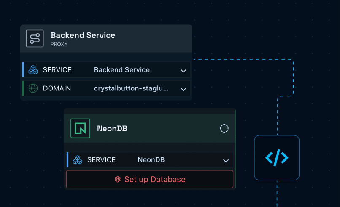This screenshot has width=340, height=207.
Task: Click the code brackets node icon
Action: pyautogui.click(x=277, y=158)
